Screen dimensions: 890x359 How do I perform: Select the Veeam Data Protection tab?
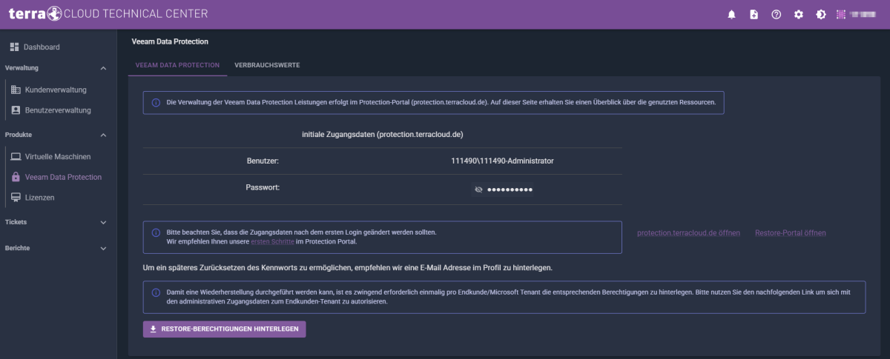pos(177,65)
